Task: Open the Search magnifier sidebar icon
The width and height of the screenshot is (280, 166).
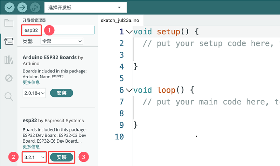Action: (x=9, y=96)
